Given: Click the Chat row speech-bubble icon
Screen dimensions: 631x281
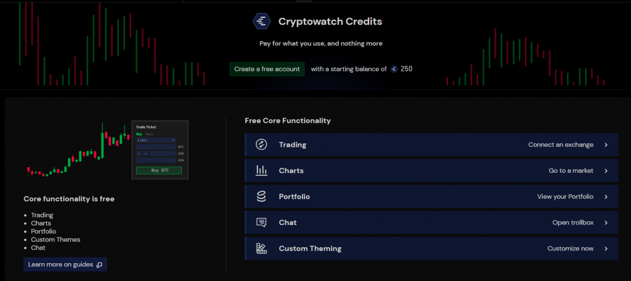Looking at the screenshot, I should coord(261,223).
